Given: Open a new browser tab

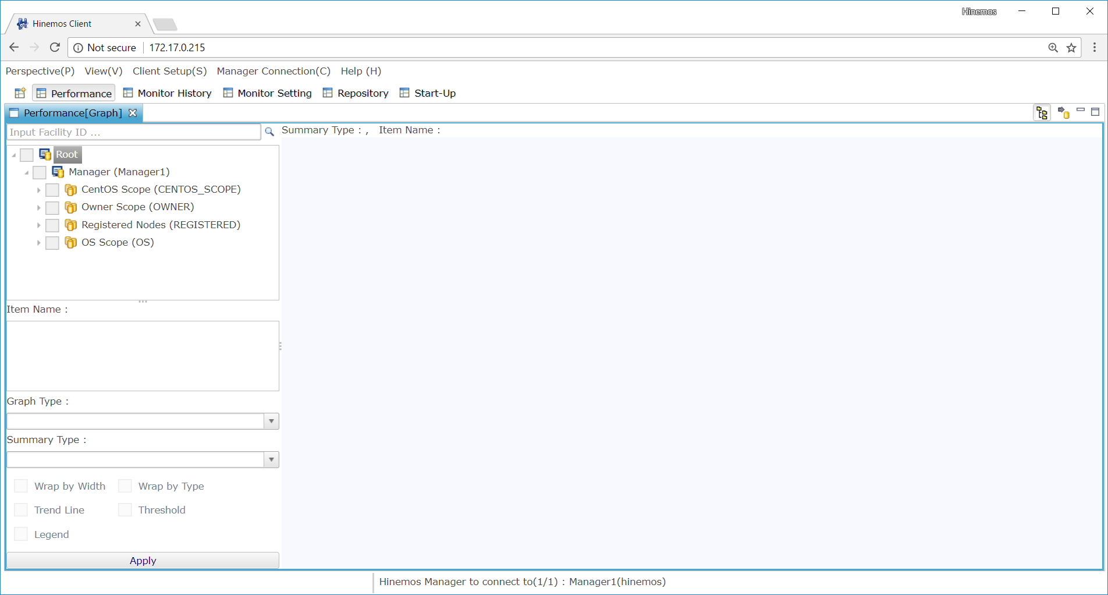Looking at the screenshot, I should point(165,24).
